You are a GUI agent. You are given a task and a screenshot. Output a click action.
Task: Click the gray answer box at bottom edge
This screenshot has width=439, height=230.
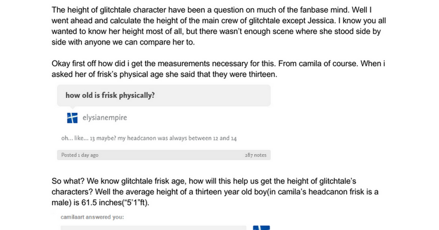pyautogui.click(x=154, y=228)
